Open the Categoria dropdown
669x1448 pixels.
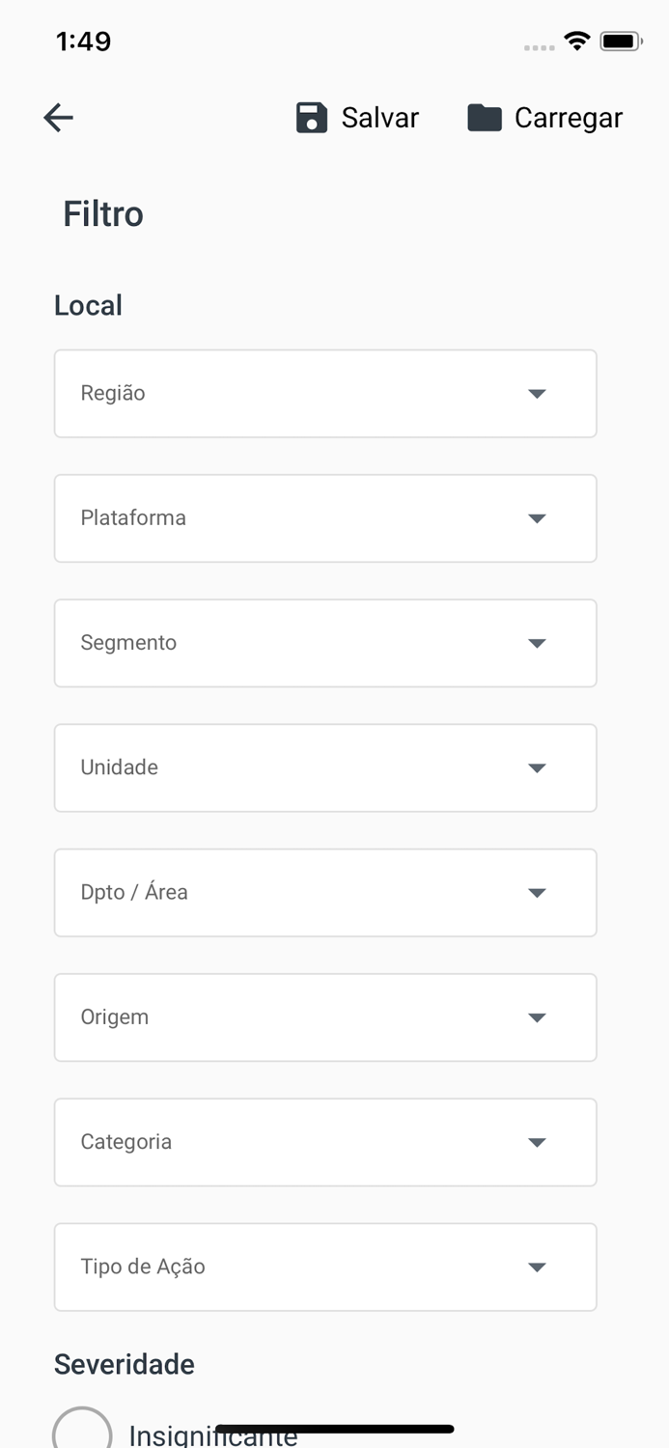click(325, 1142)
